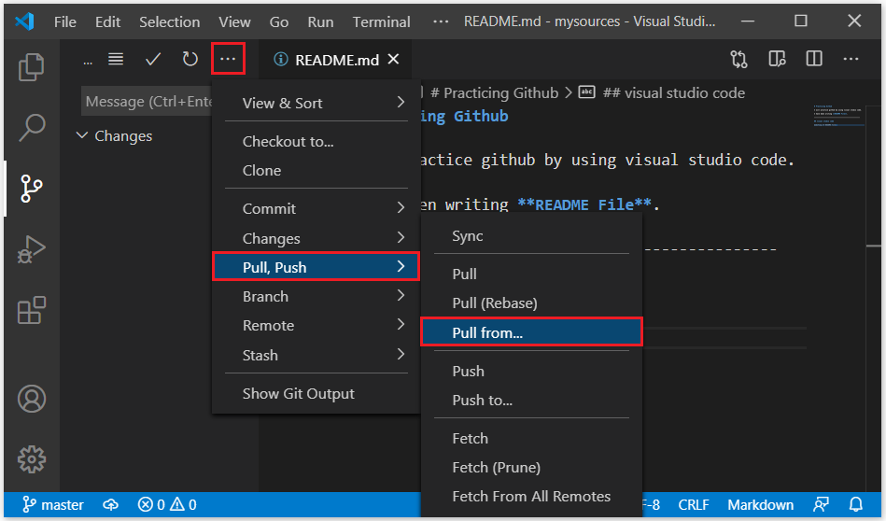Click the commit Message input box

point(148,101)
